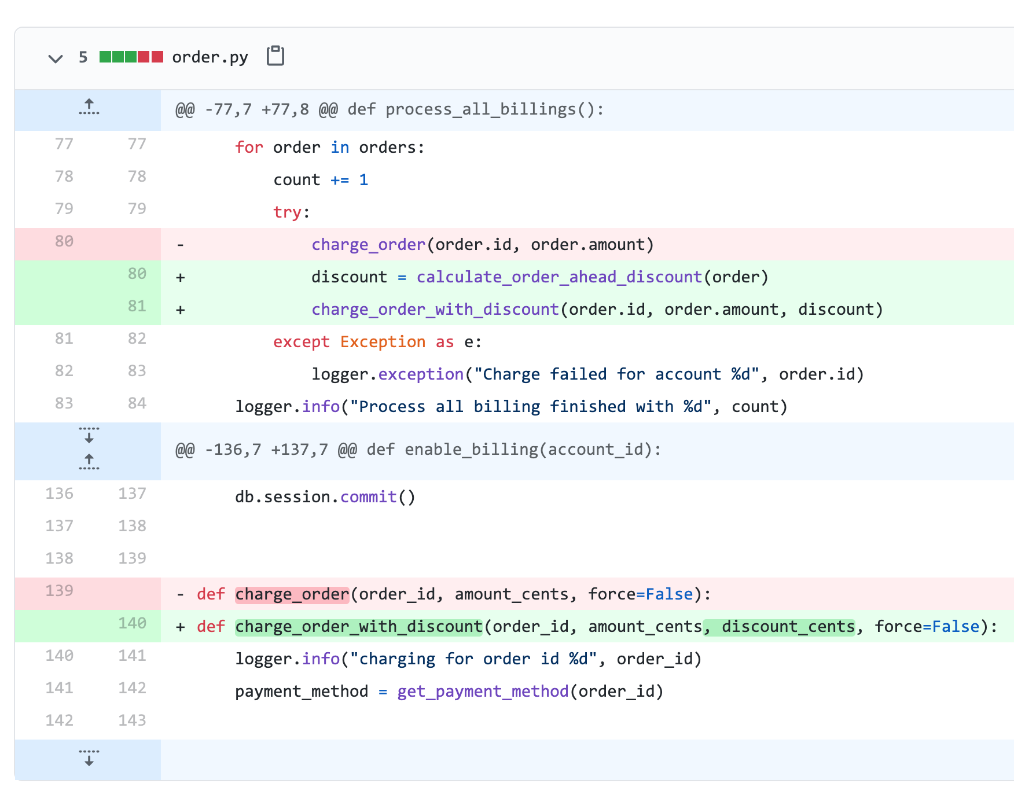Collapse the order.py file diff

[x=56, y=58]
